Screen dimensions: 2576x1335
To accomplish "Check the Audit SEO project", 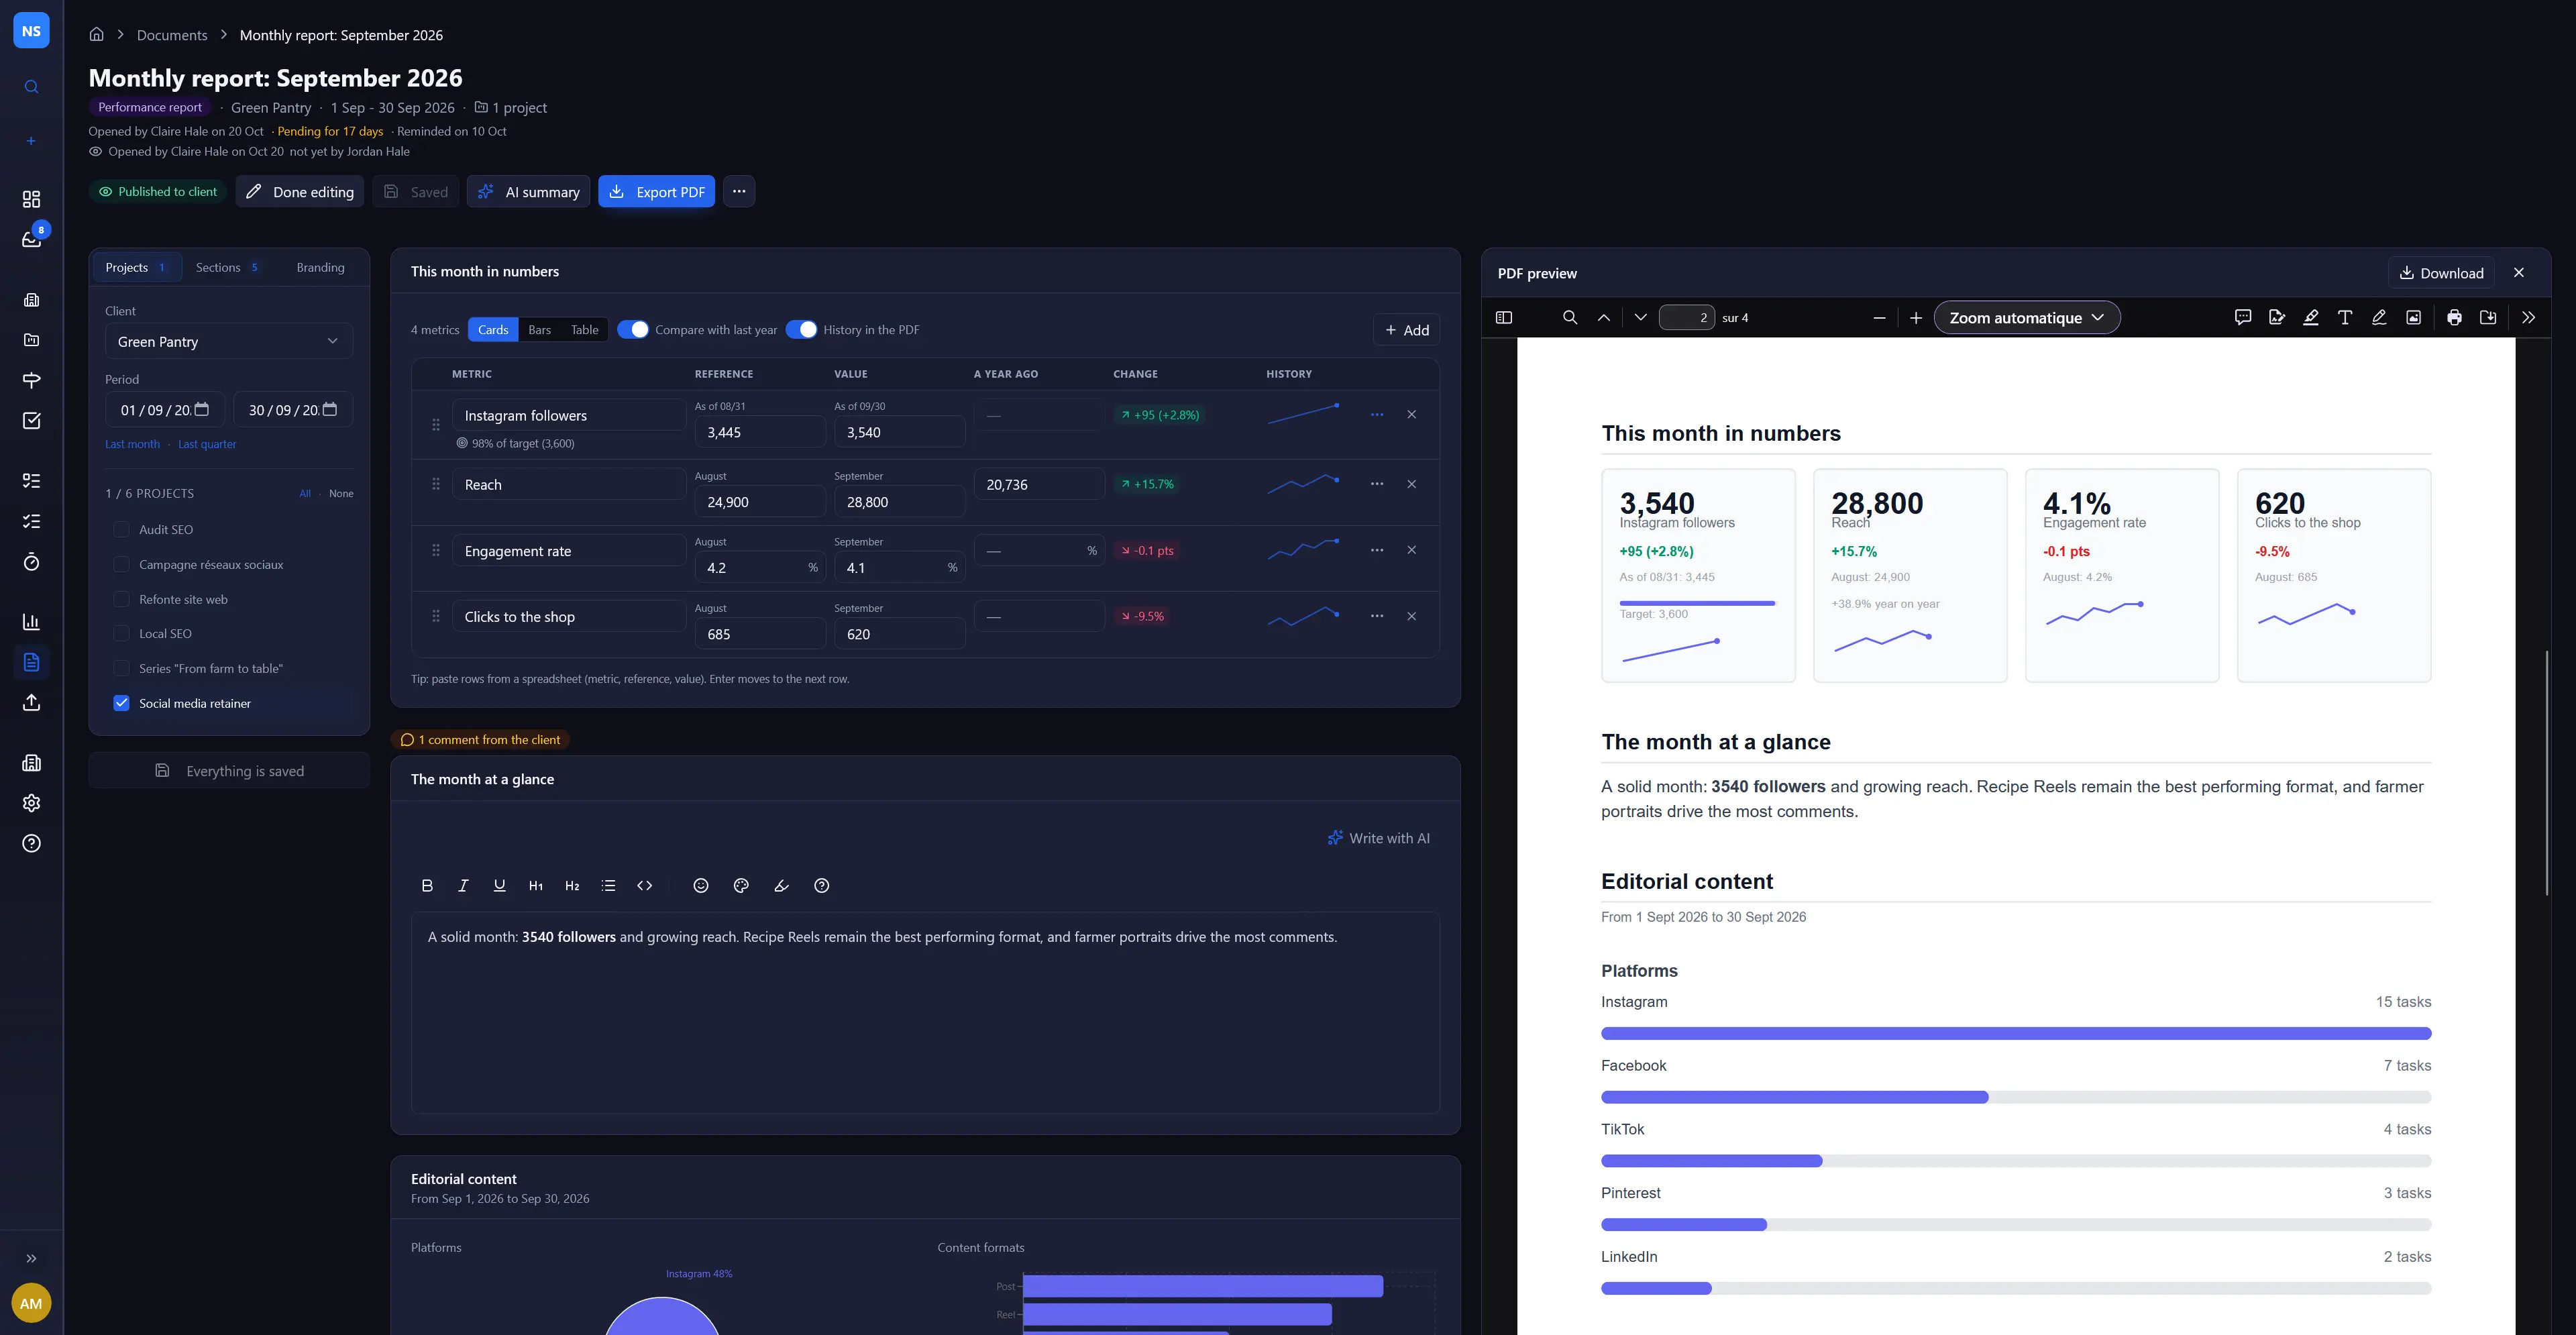I will point(121,530).
